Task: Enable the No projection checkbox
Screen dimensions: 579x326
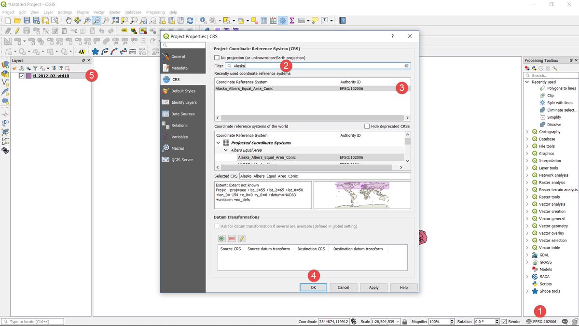Action: point(217,58)
